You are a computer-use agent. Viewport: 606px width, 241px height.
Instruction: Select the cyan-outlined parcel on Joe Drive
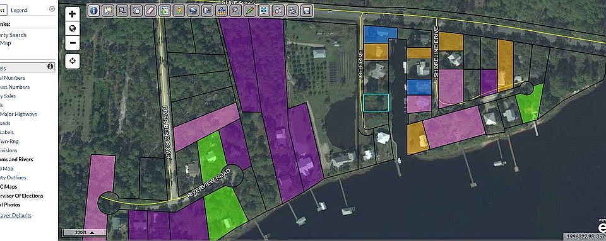pos(376,103)
